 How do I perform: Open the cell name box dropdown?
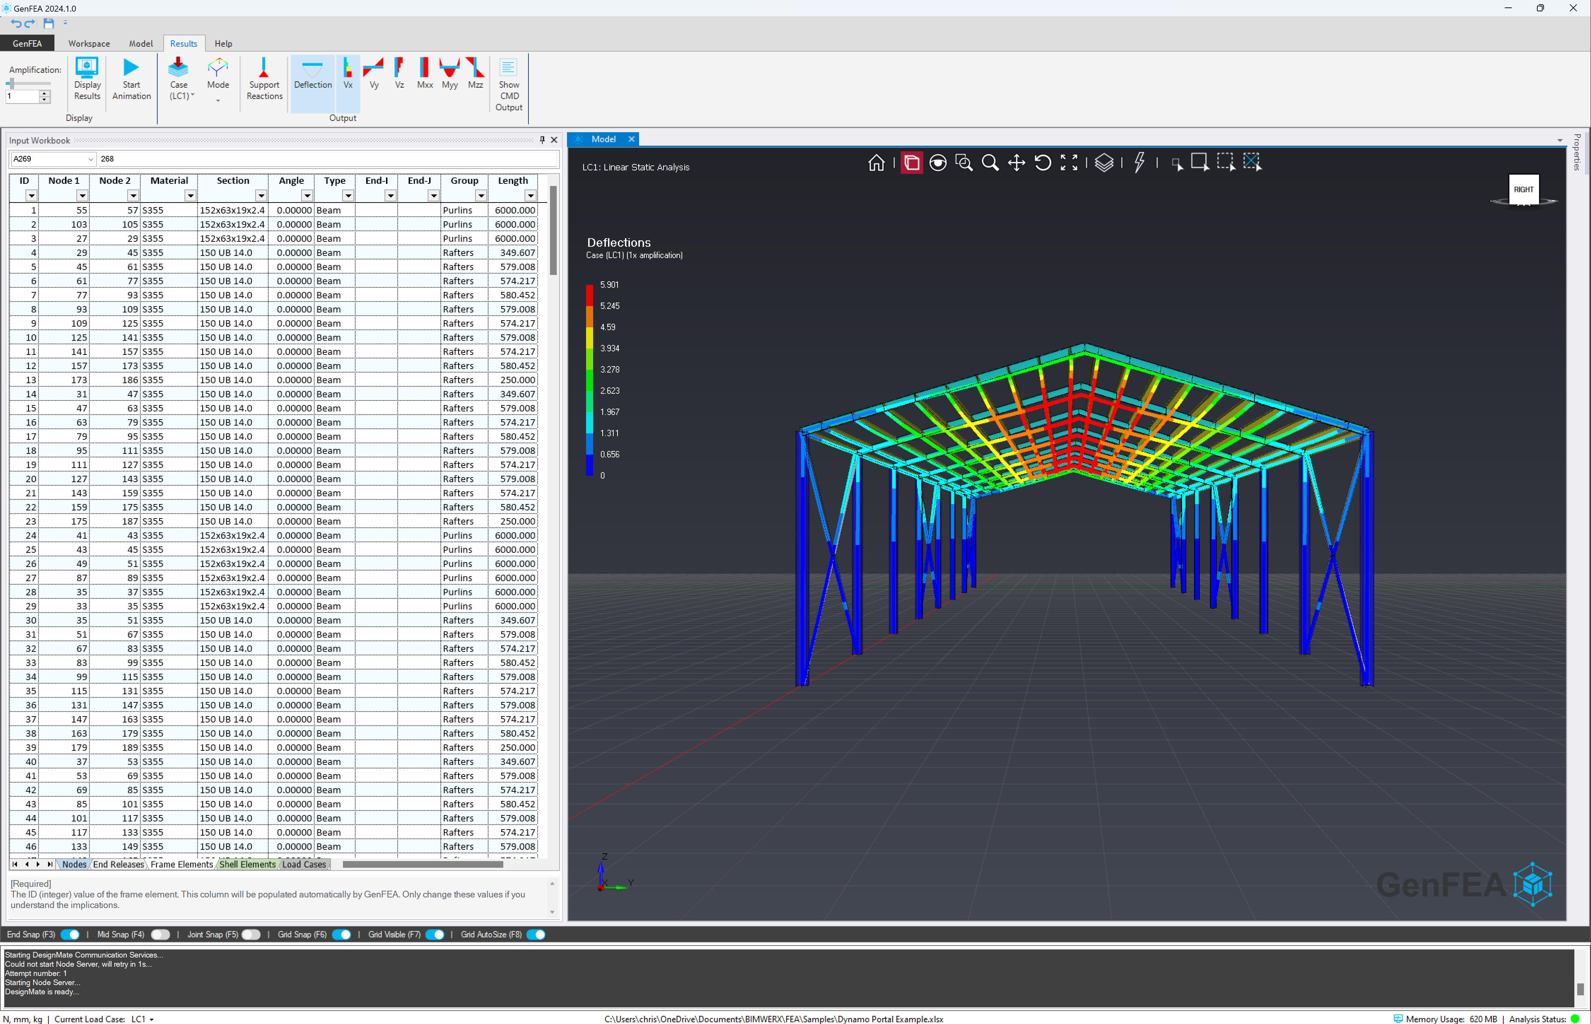[90, 159]
